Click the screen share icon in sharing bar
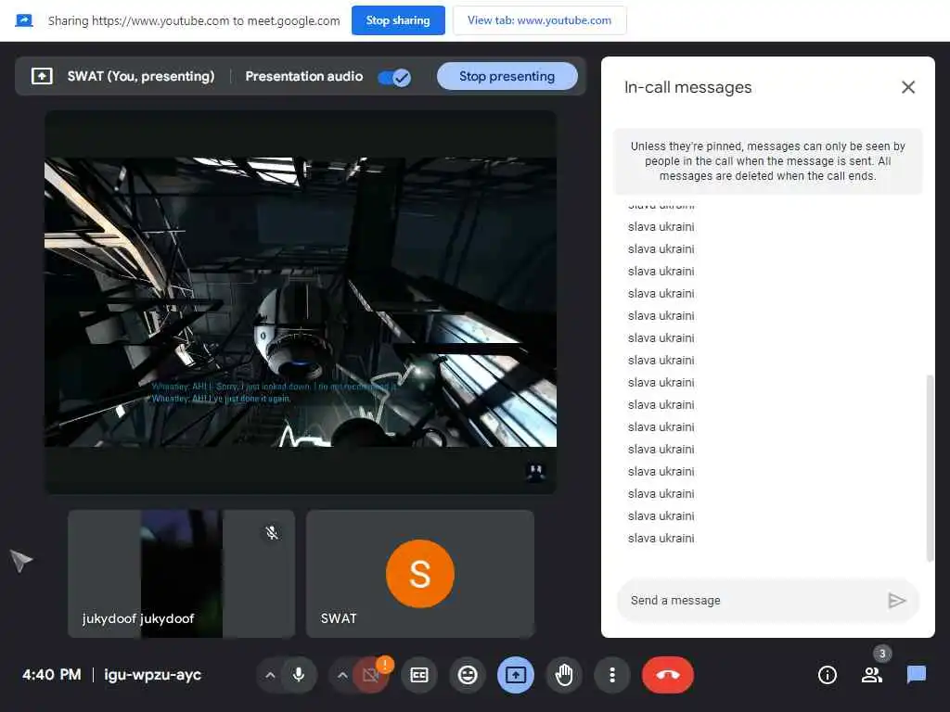The width and height of the screenshot is (950, 712). coord(23,20)
